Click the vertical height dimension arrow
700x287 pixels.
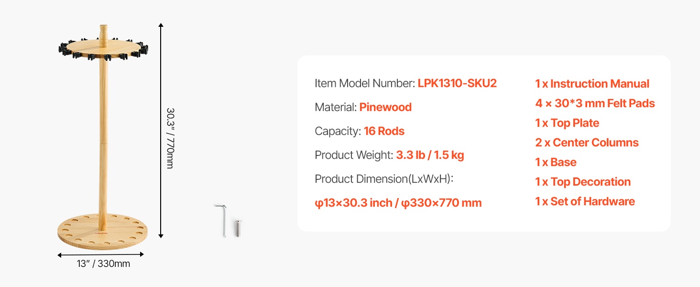click(161, 130)
